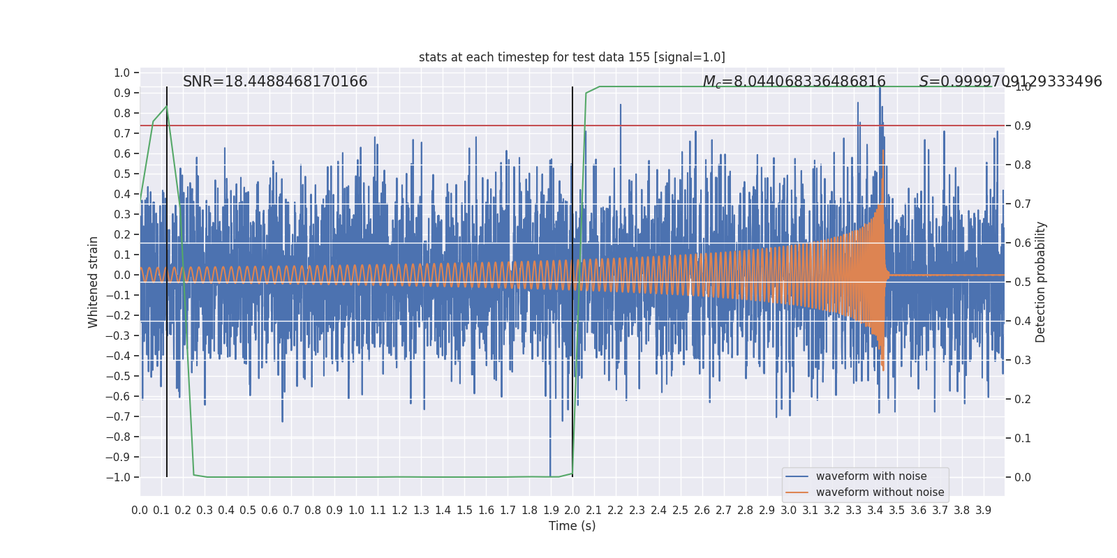Screen dimensions: 1117x558
Task: Select the −0.5 tick on the Whitened strain axis
Action: point(118,376)
